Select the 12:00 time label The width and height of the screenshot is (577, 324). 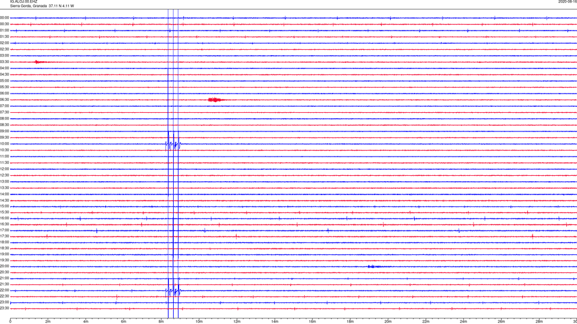coord(4,169)
